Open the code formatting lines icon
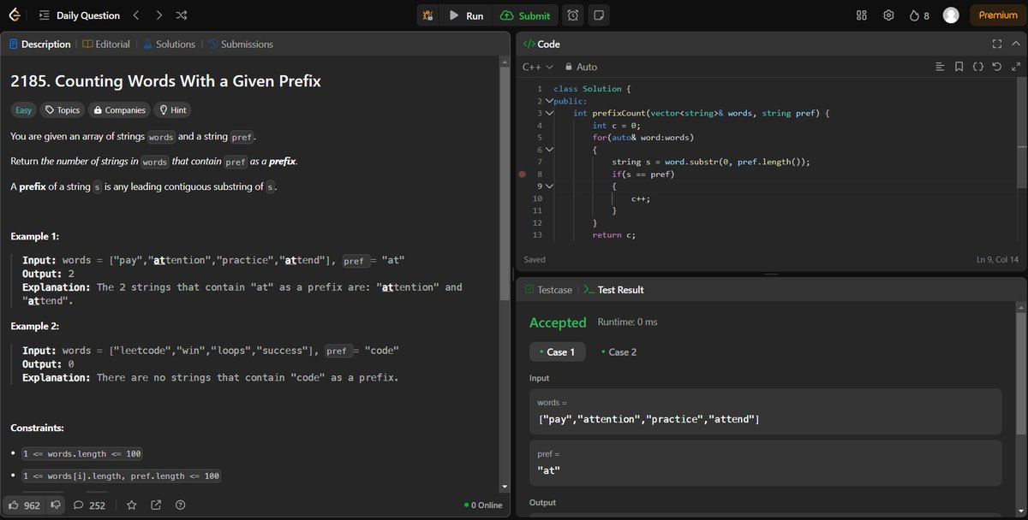The width and height of the screenshot is (1028, 520). (940, 66)
